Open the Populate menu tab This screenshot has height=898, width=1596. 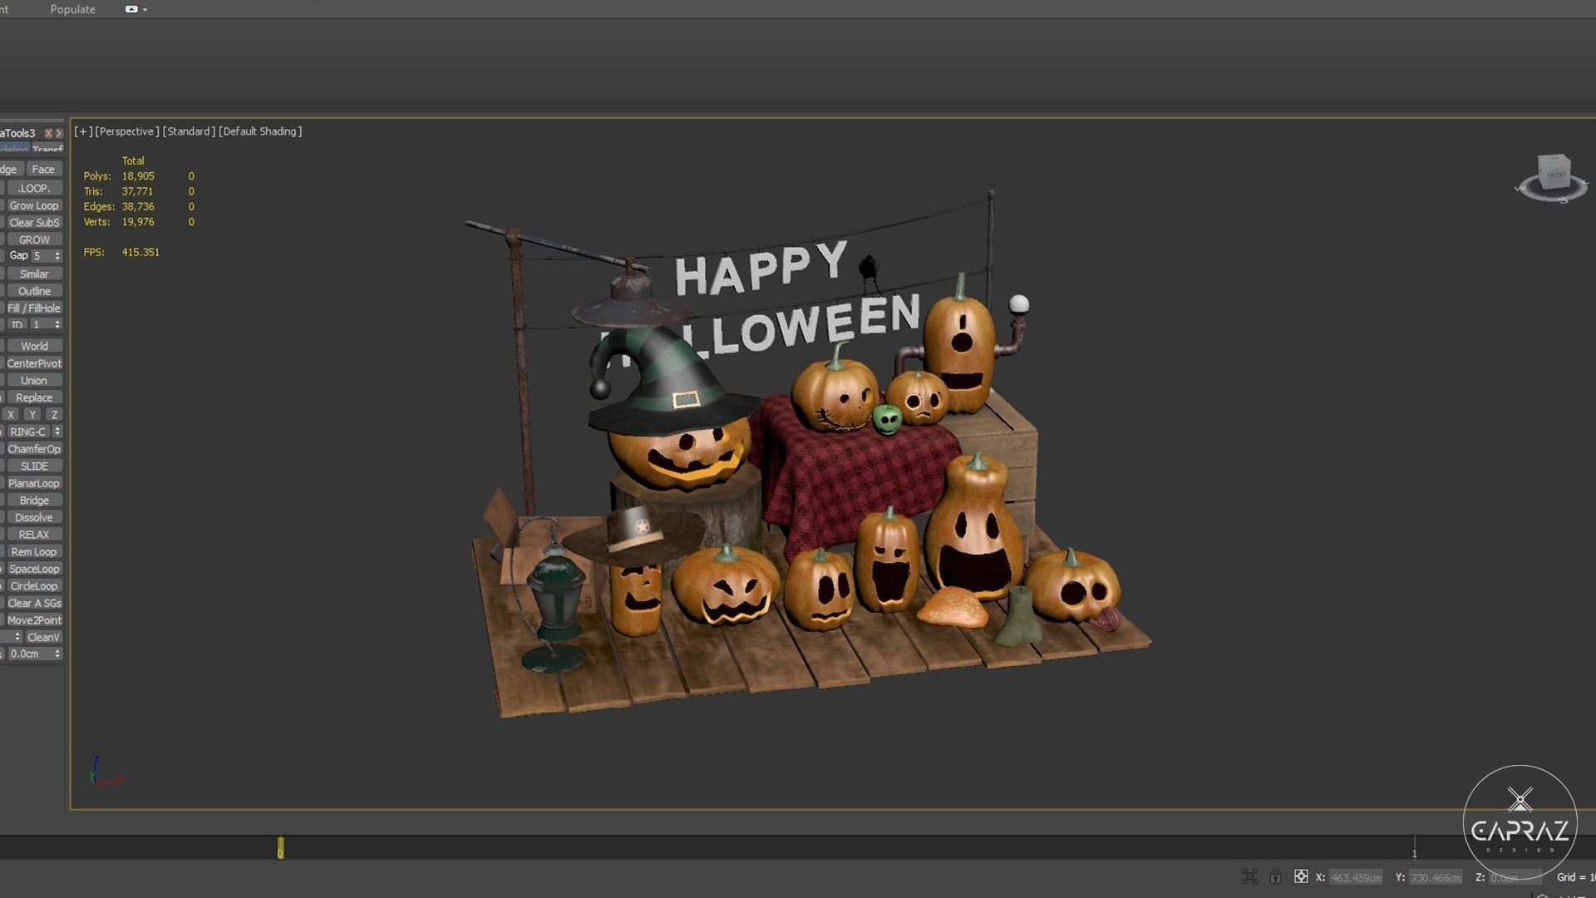click(x=72, y=9)
